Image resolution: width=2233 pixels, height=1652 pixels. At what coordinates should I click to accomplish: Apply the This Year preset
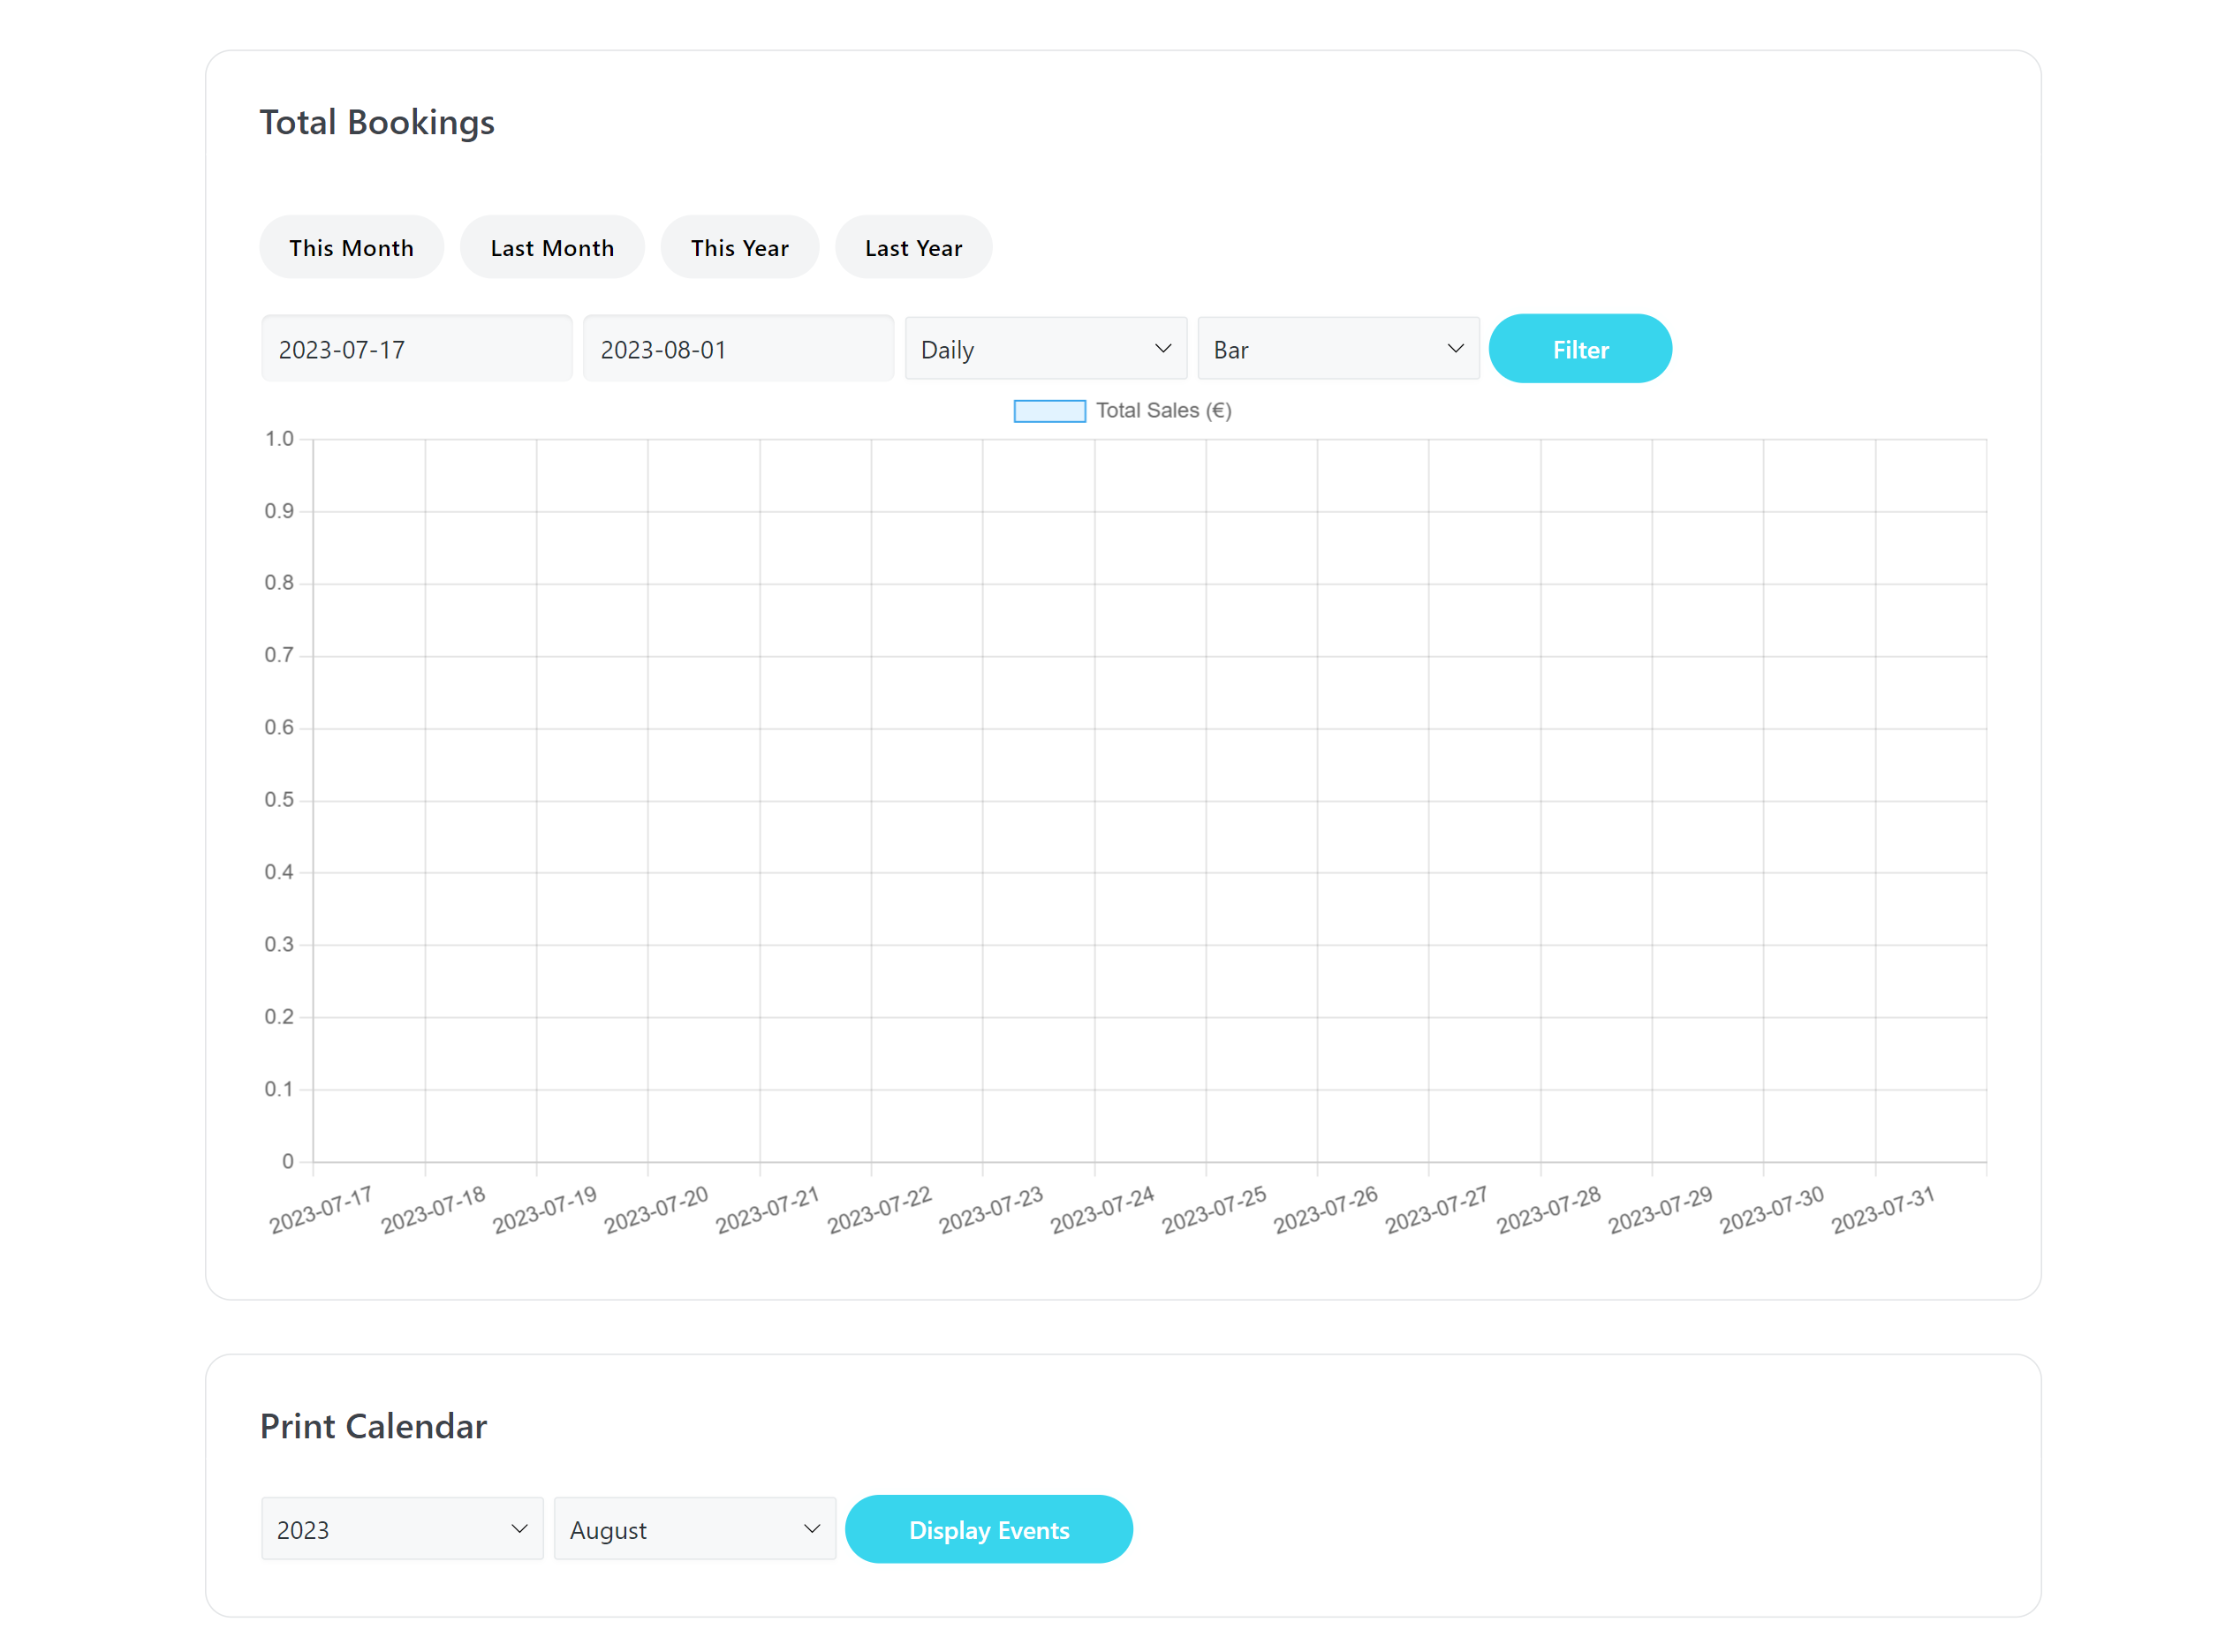pos(739,247)
